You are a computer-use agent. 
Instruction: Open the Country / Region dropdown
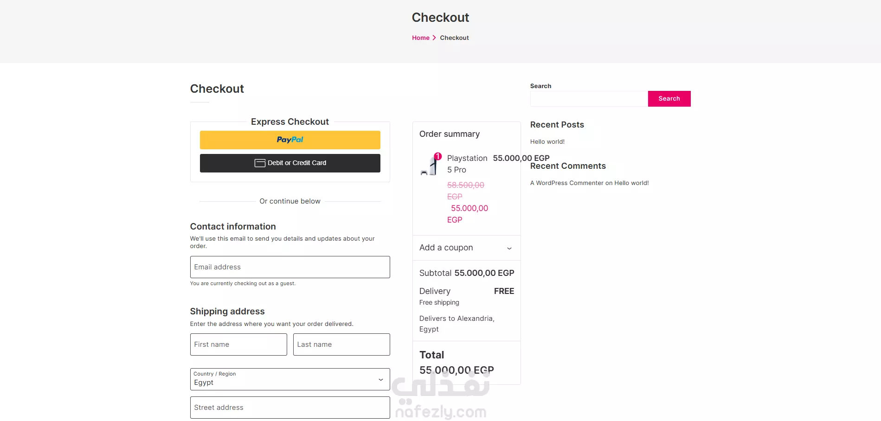pos(290,379)
